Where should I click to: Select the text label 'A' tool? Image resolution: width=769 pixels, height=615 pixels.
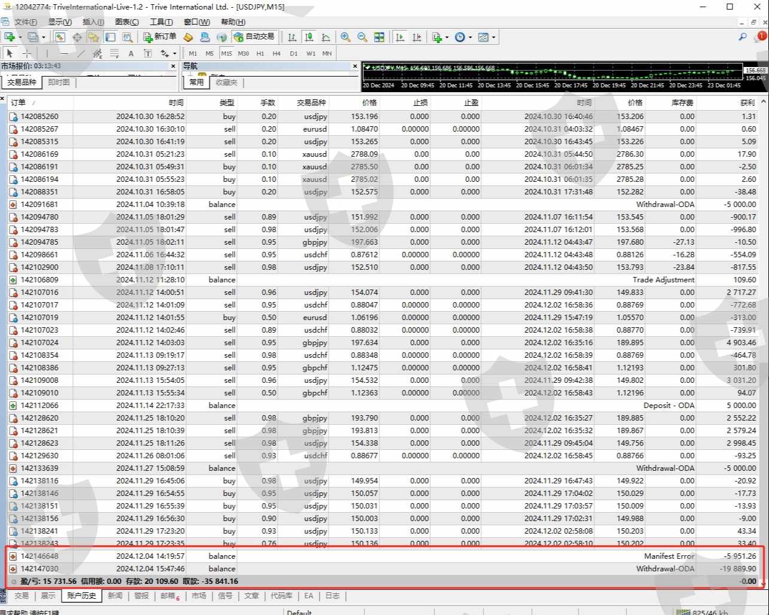click(131, 53)
